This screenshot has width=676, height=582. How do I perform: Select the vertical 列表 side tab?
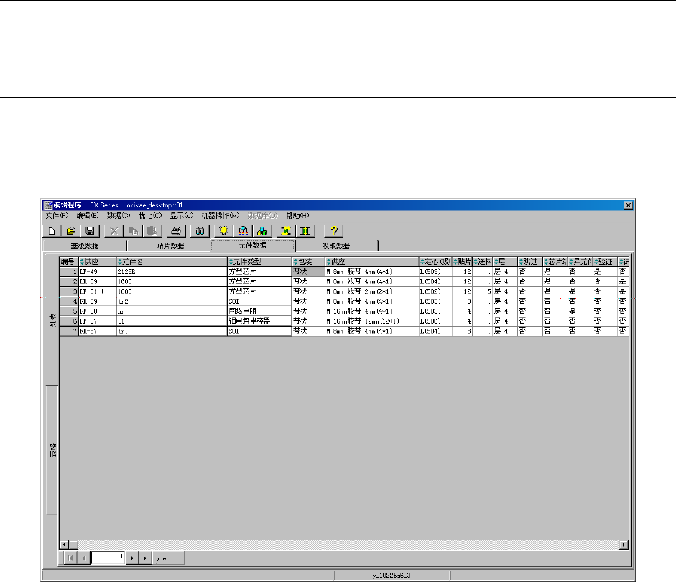[52, 320]
